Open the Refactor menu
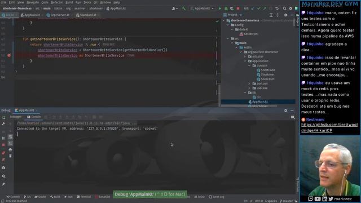Image resolution: width=361 pixels, height=203 pixels. [57, 2]
